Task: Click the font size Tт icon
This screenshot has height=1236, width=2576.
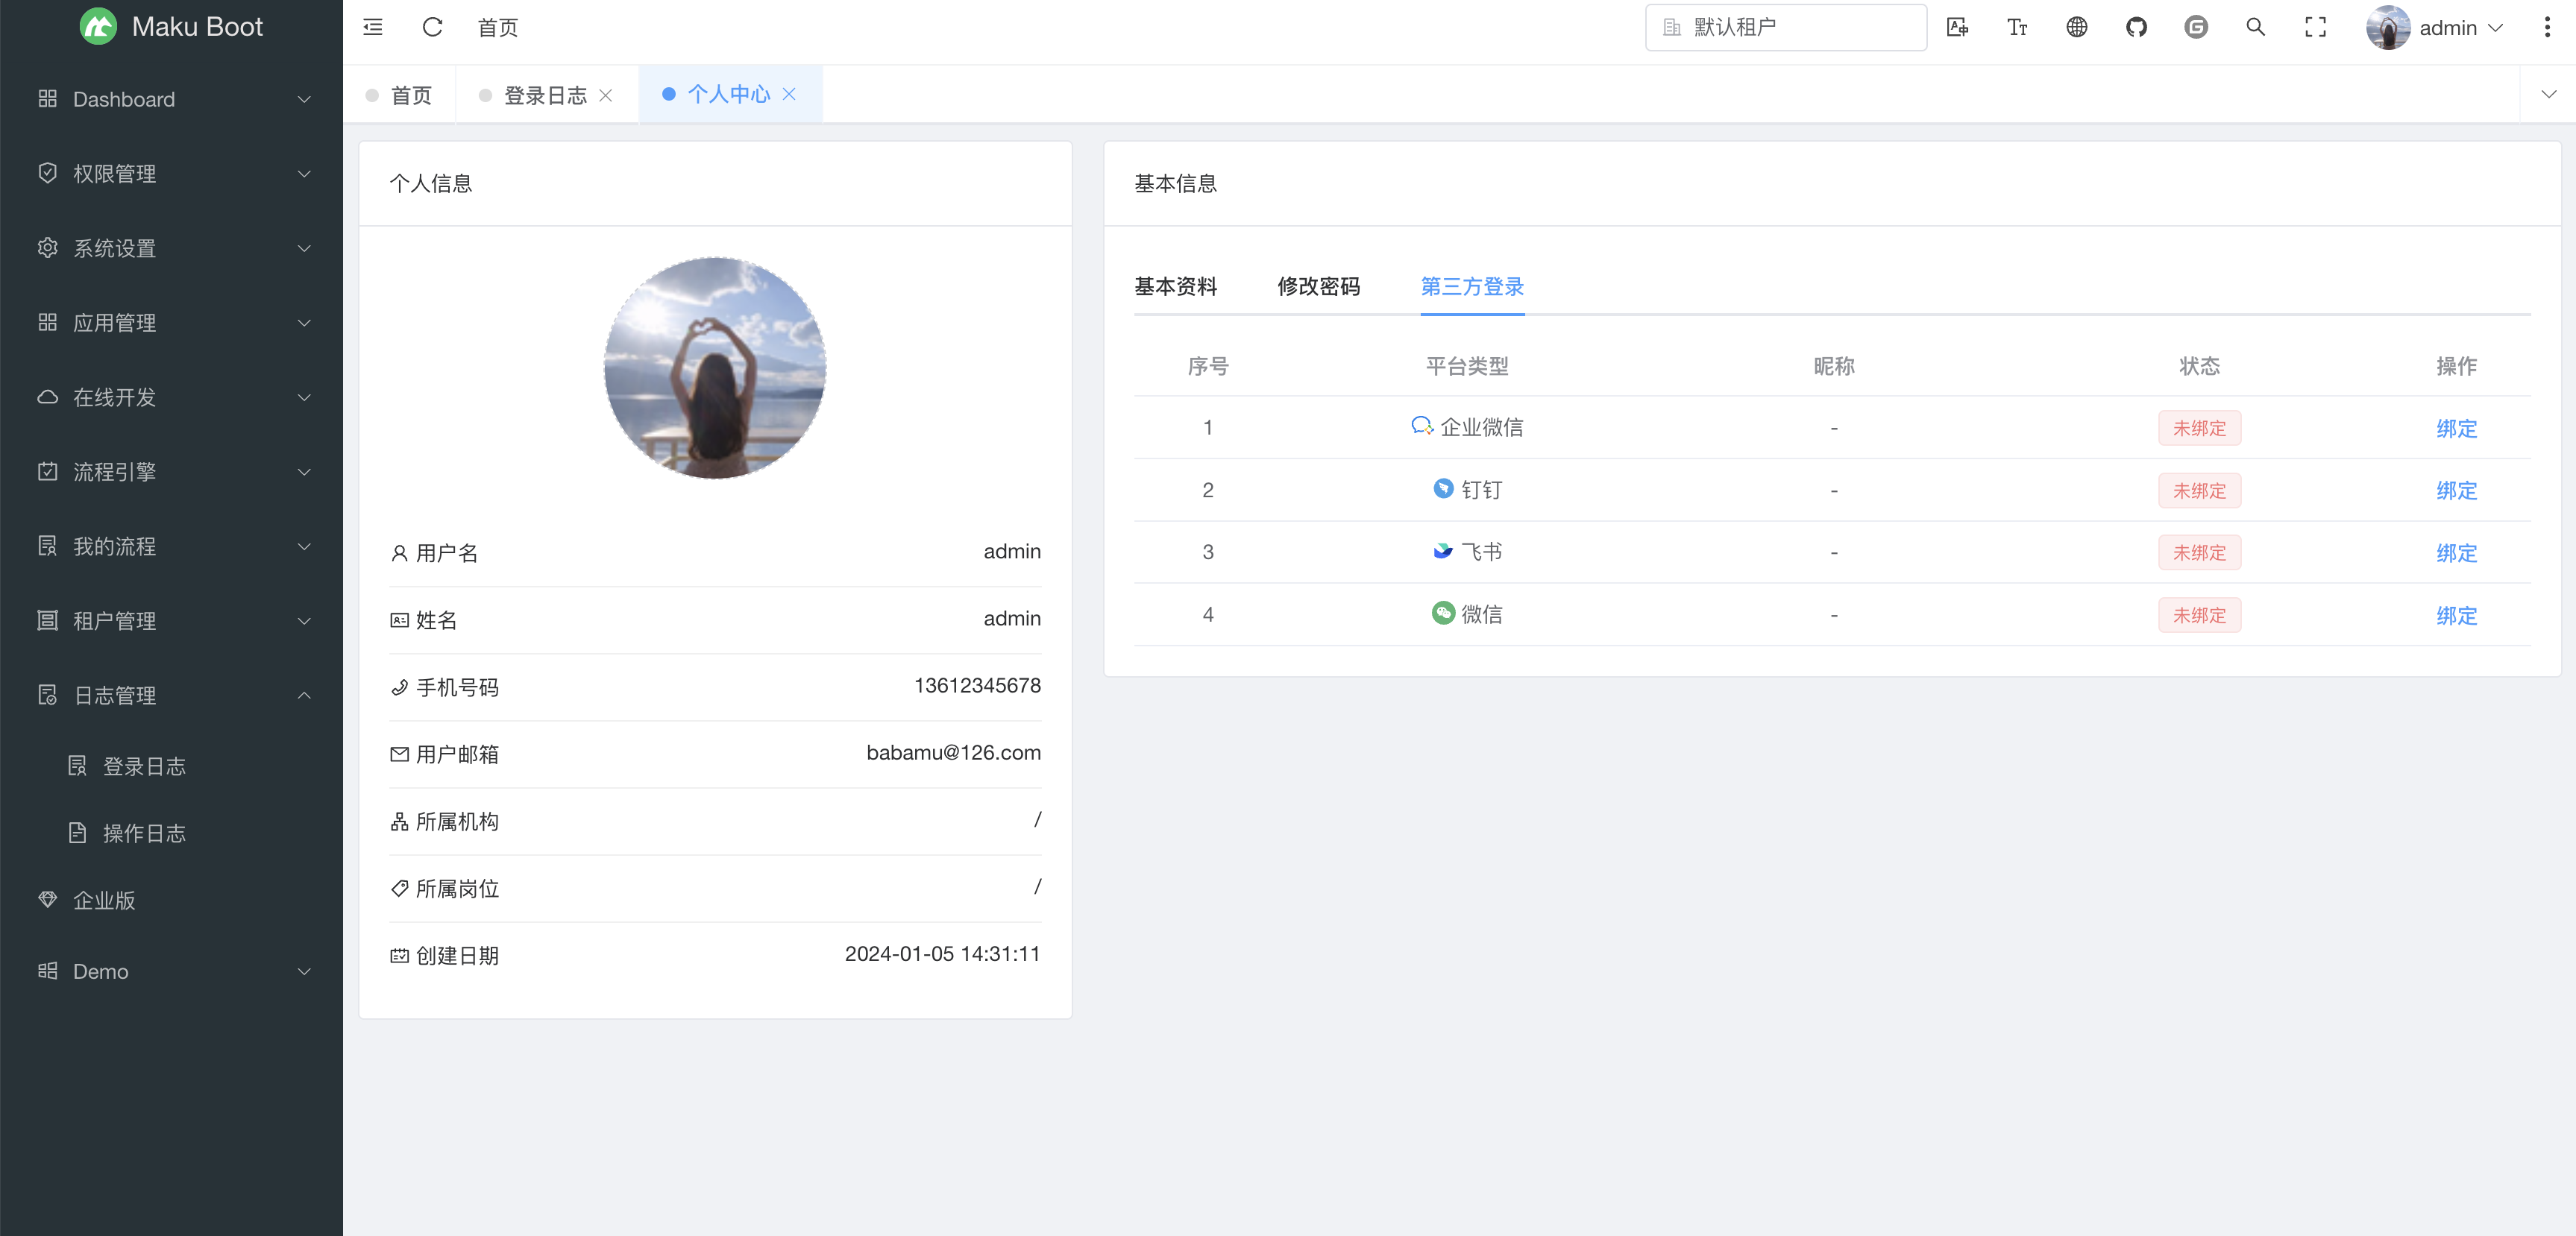Action: tap(2017, 27)
